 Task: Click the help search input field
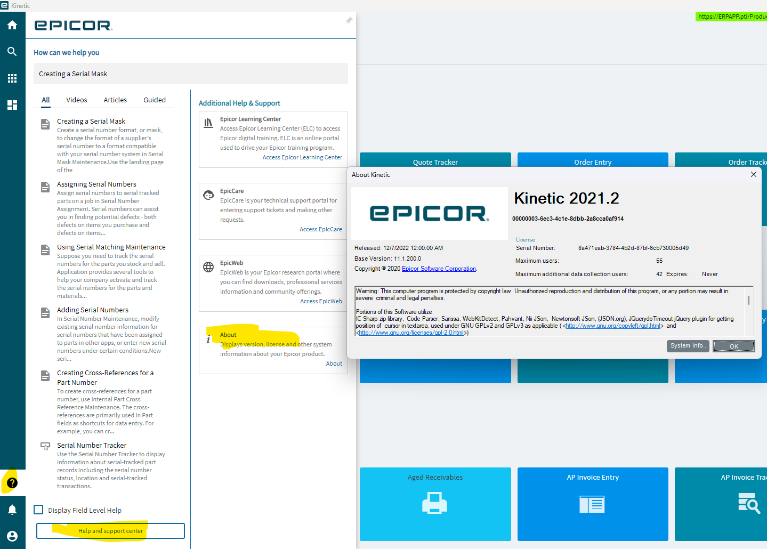[x=191, y=74]
